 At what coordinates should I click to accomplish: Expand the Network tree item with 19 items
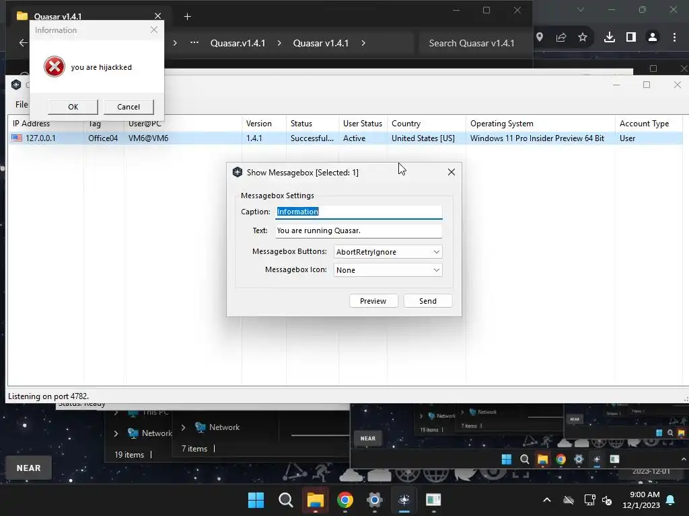click(116, 433)
